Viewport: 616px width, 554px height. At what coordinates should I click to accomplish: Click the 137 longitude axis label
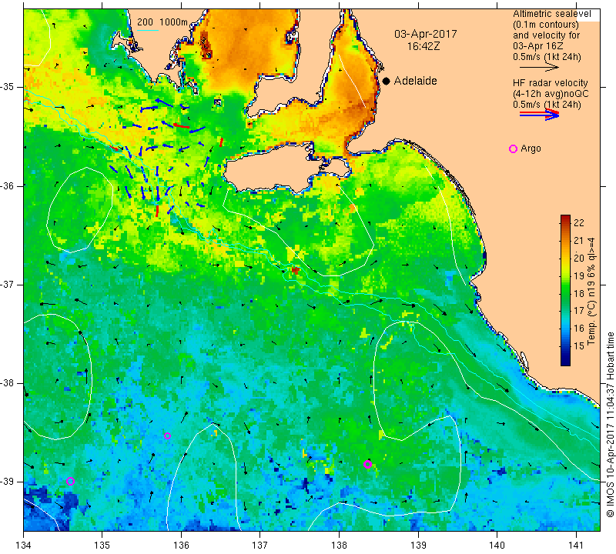pos(260,546)
